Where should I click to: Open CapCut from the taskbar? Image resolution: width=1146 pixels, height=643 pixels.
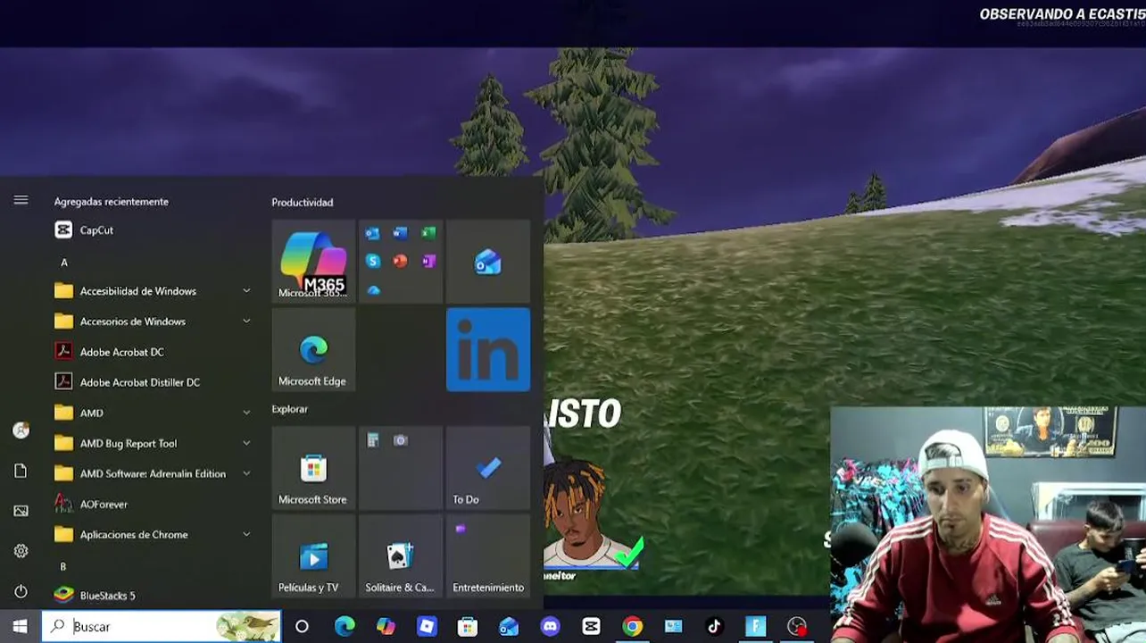[591, 627]
